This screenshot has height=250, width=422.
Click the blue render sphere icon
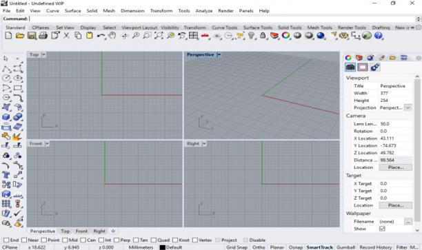click(320, 36)
